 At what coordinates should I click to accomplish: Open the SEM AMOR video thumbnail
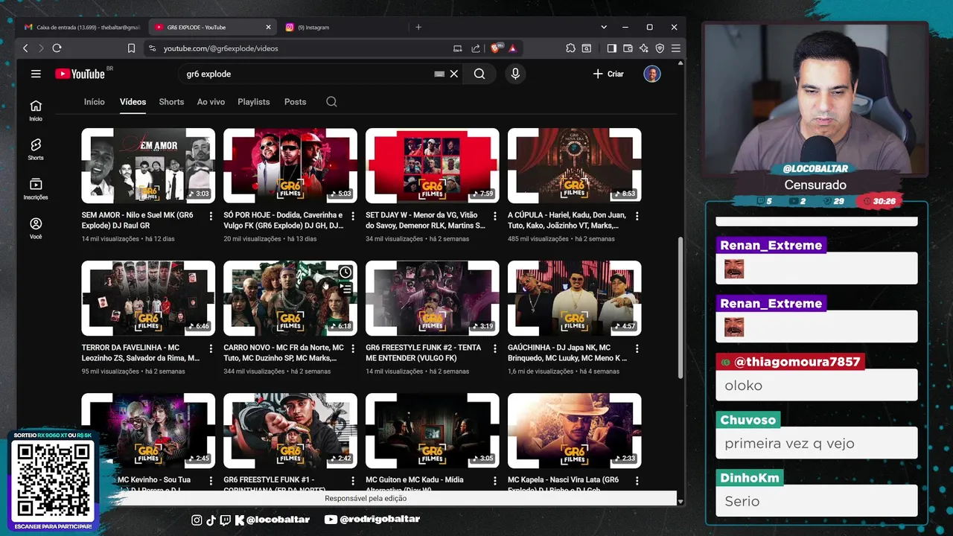pyautogui.click(x=148, y=165)
